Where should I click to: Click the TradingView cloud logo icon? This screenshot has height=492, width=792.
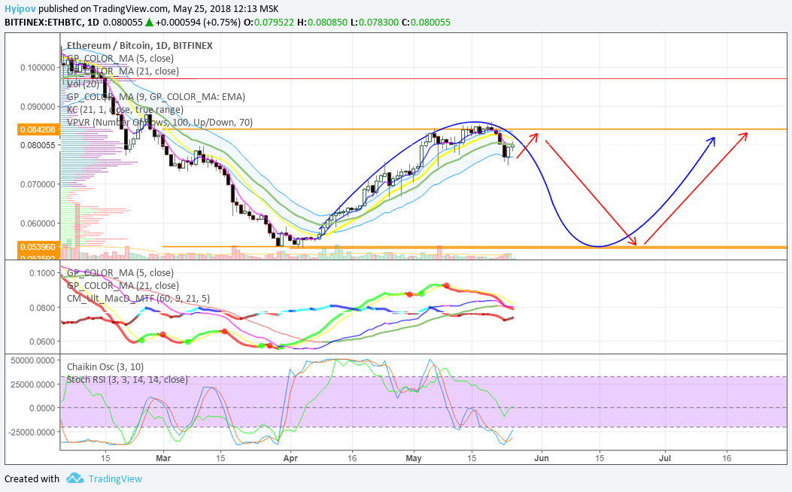[74, 478]
